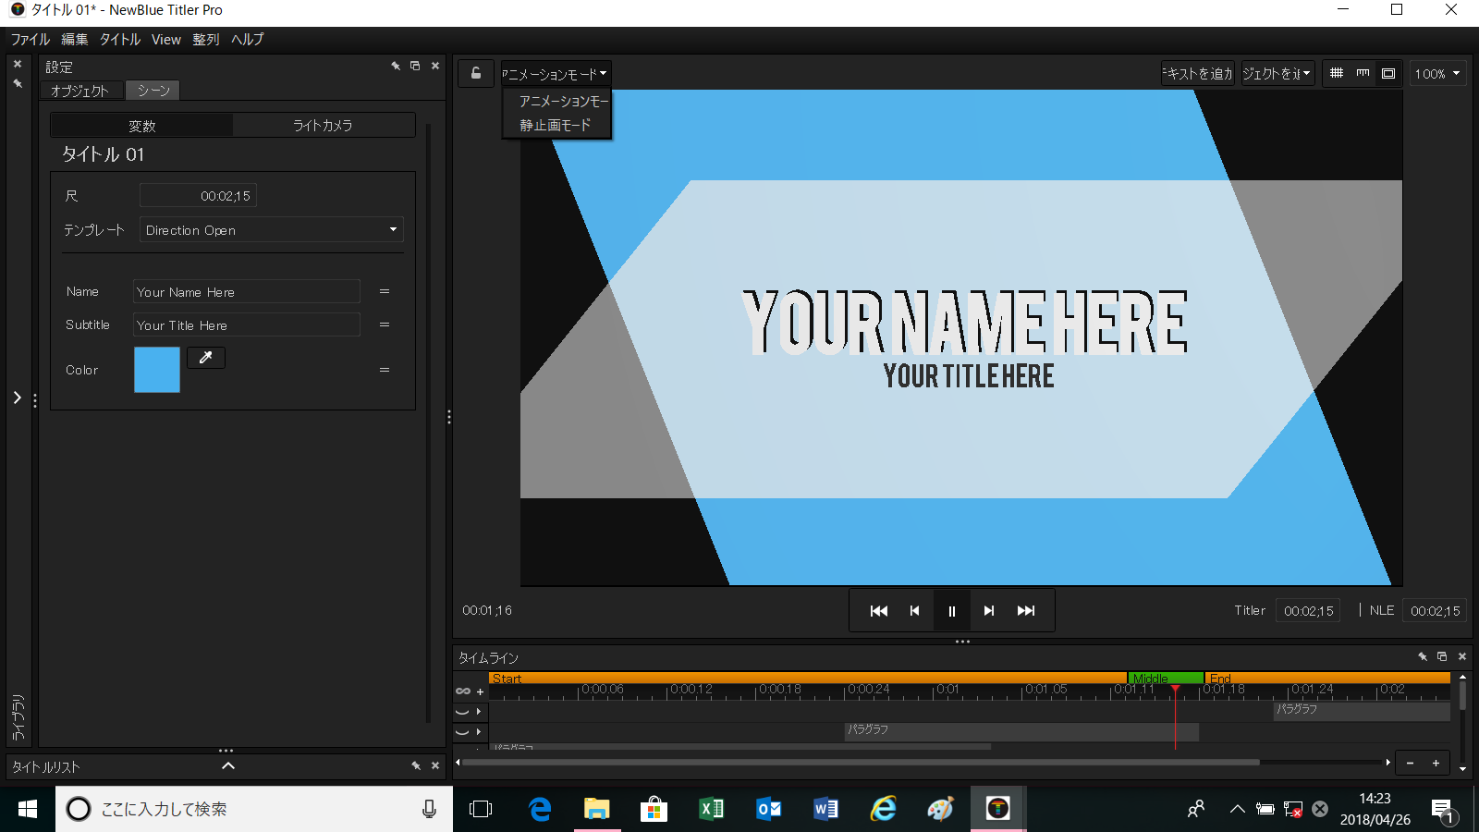The height and width of the screenshot is (832, 1479).
Task: Expand the タイトルリスト panel chevron
Action: coord(228,766)
